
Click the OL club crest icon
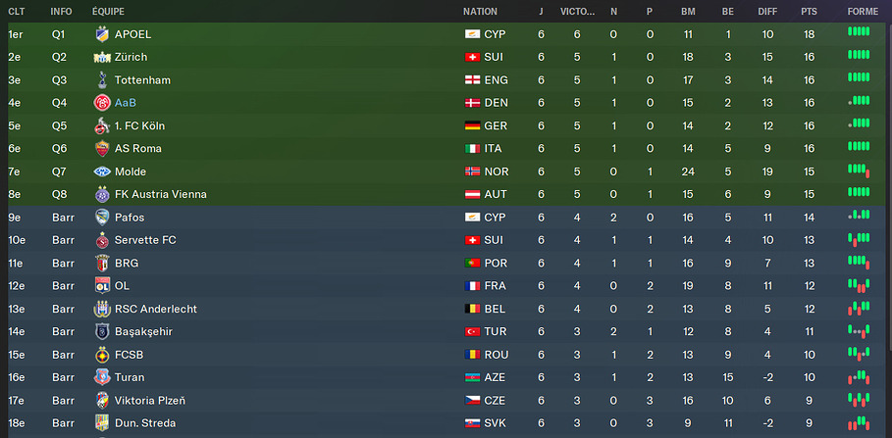coord(102,286)
